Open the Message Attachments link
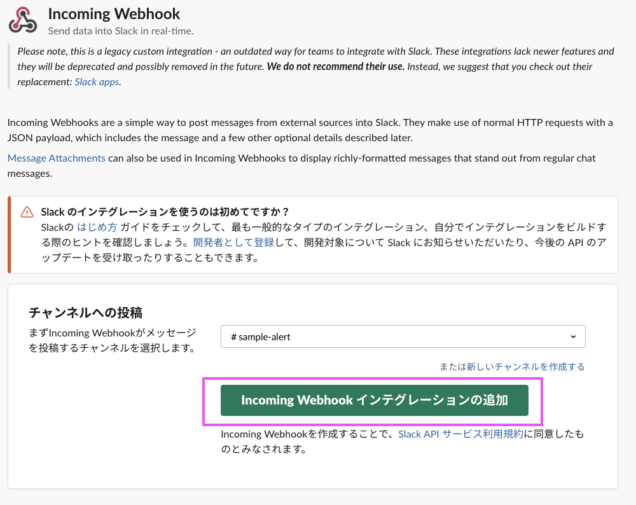Screen dimensions: 636x505 coord(57,158)
